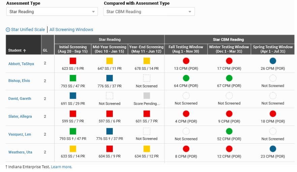Open Bishop, Elvis student link
297x172 pixels.
click(x=19, y=81)
